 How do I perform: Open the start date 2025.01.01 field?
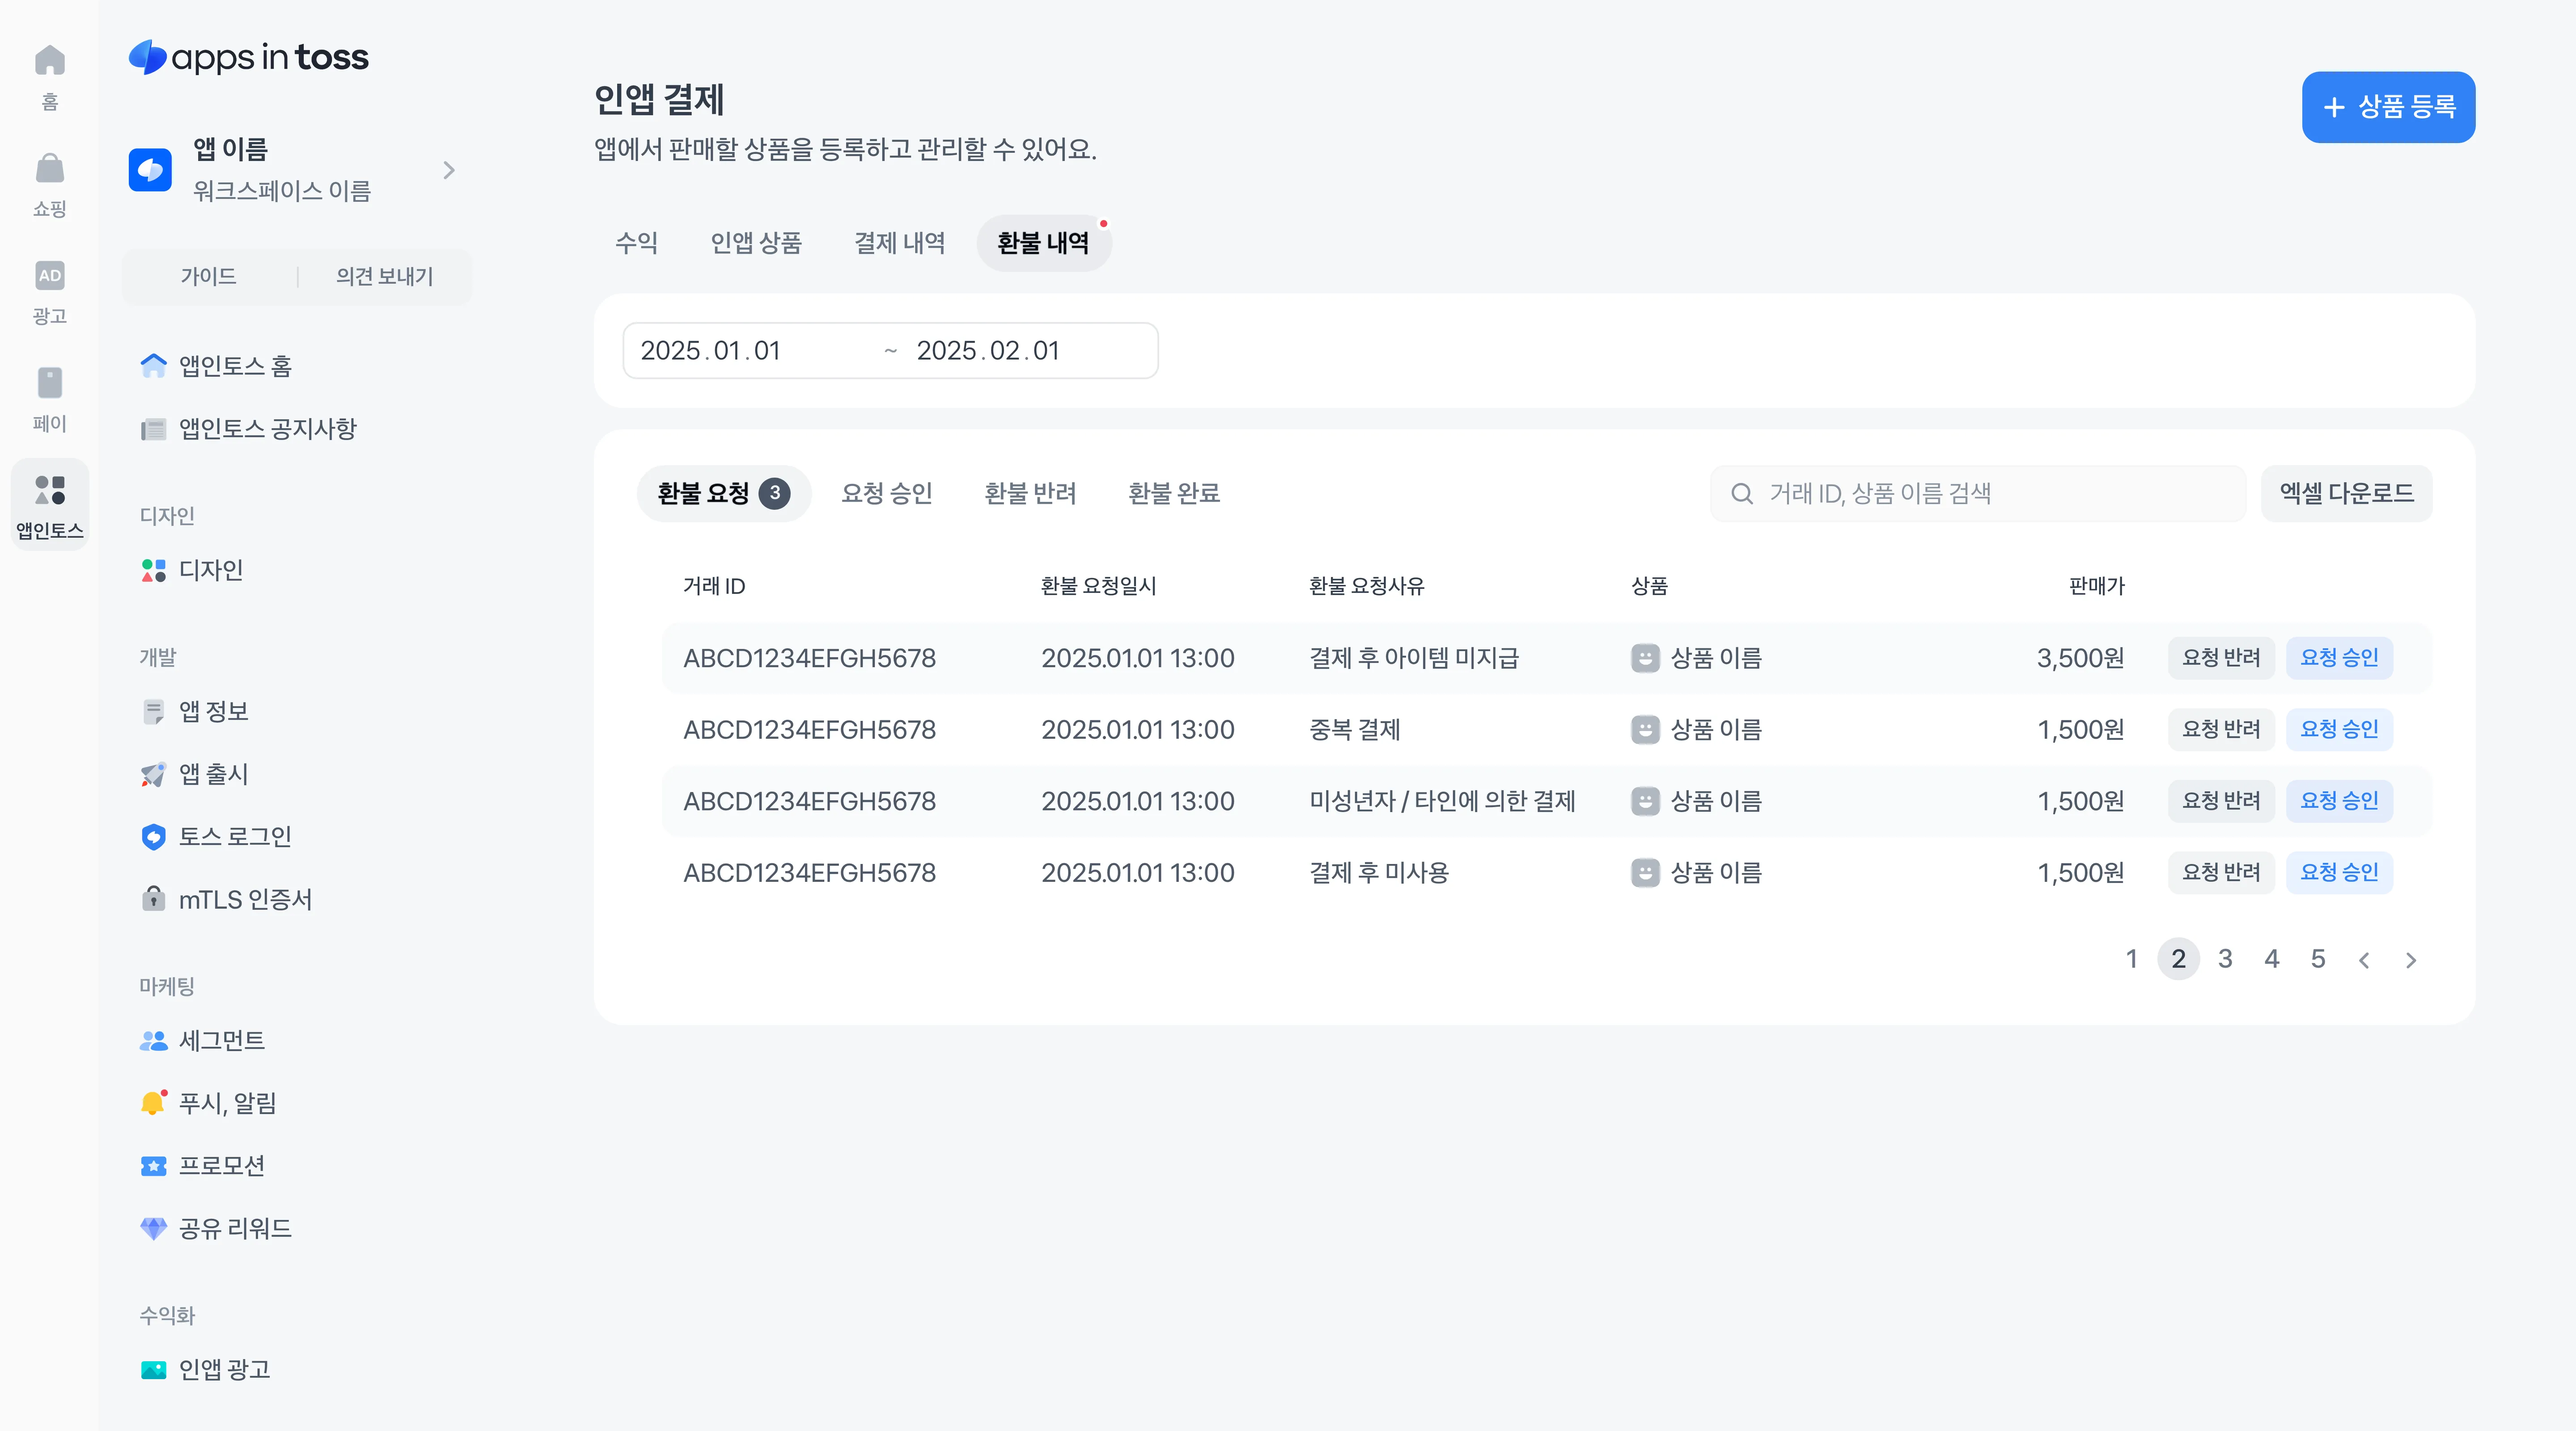tap(710, 351)
